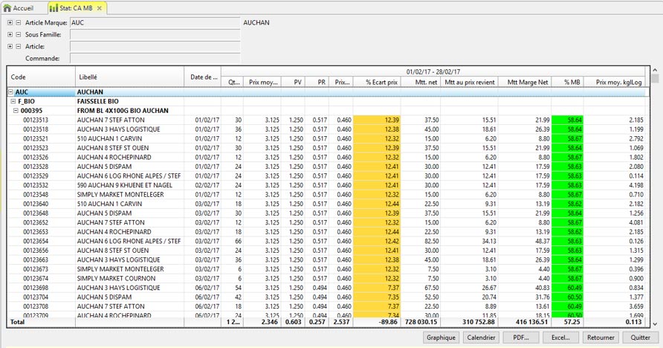Click total Mtt. net value 728 030.15
The width and height of the screenshot is (663, 348).
point(421,322)
